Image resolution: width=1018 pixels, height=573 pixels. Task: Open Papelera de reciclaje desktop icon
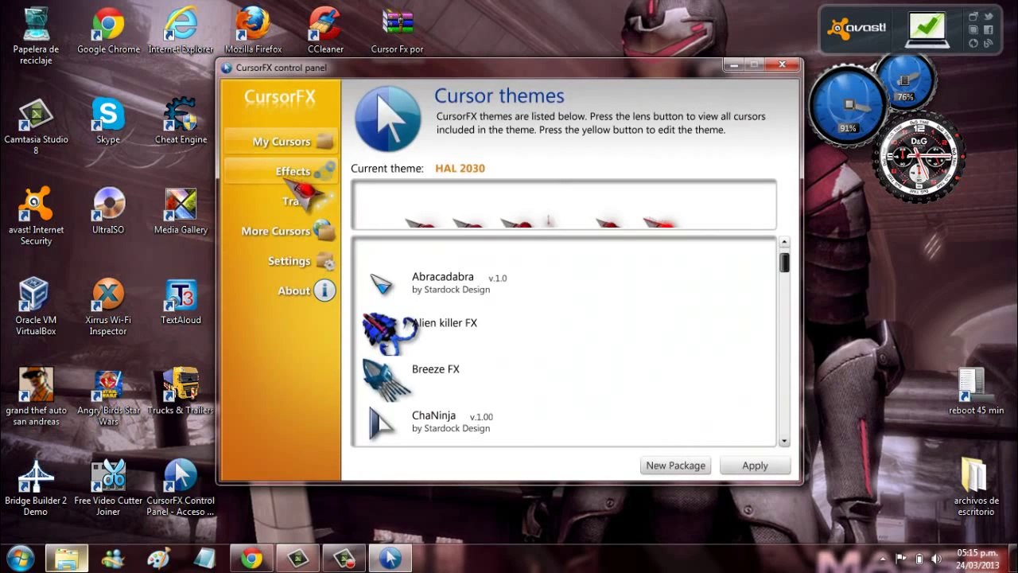coord(36,36)
